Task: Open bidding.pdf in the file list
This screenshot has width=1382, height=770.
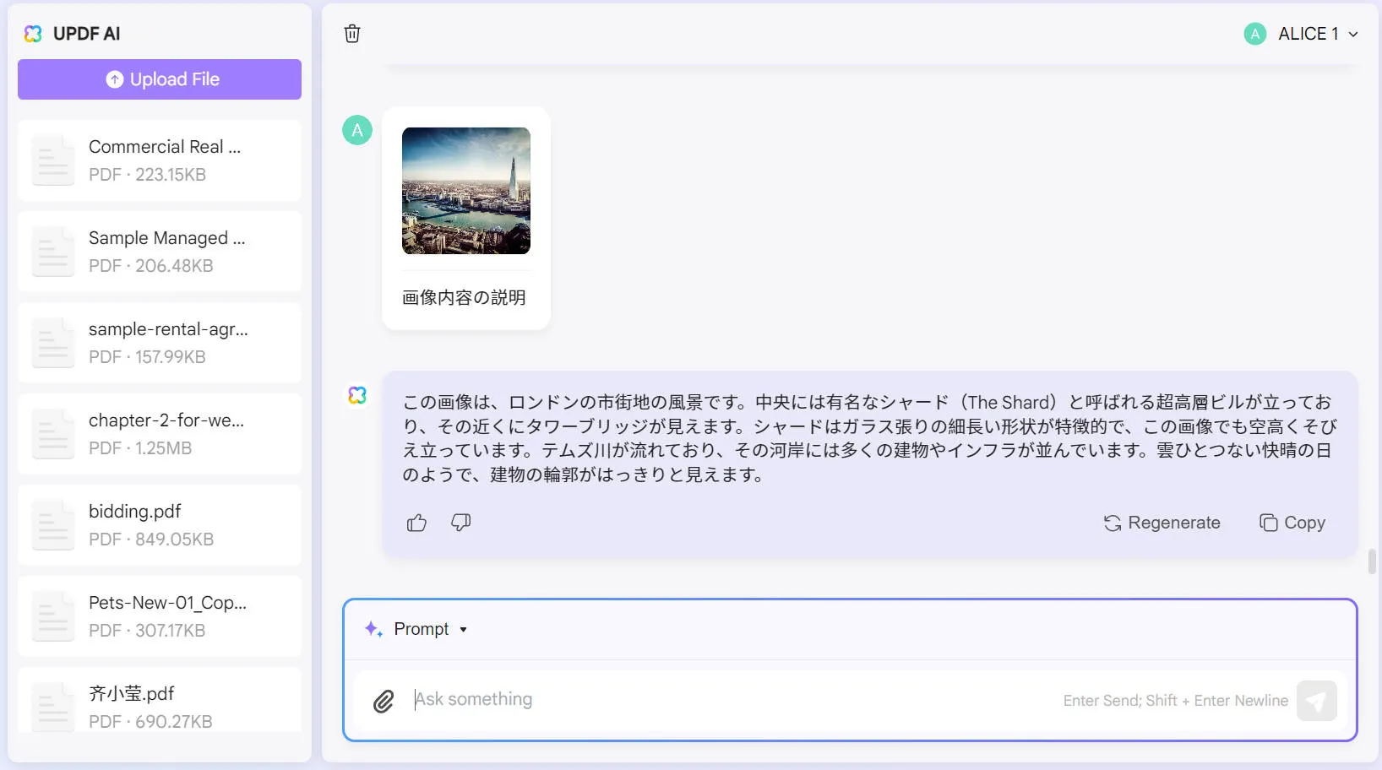Action: coord(160,525)
